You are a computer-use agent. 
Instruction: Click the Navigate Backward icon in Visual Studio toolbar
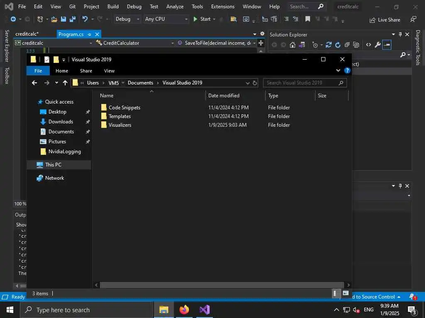pos(13,19)
